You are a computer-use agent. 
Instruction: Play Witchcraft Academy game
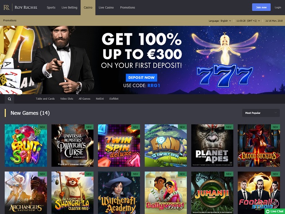(119, 193)
